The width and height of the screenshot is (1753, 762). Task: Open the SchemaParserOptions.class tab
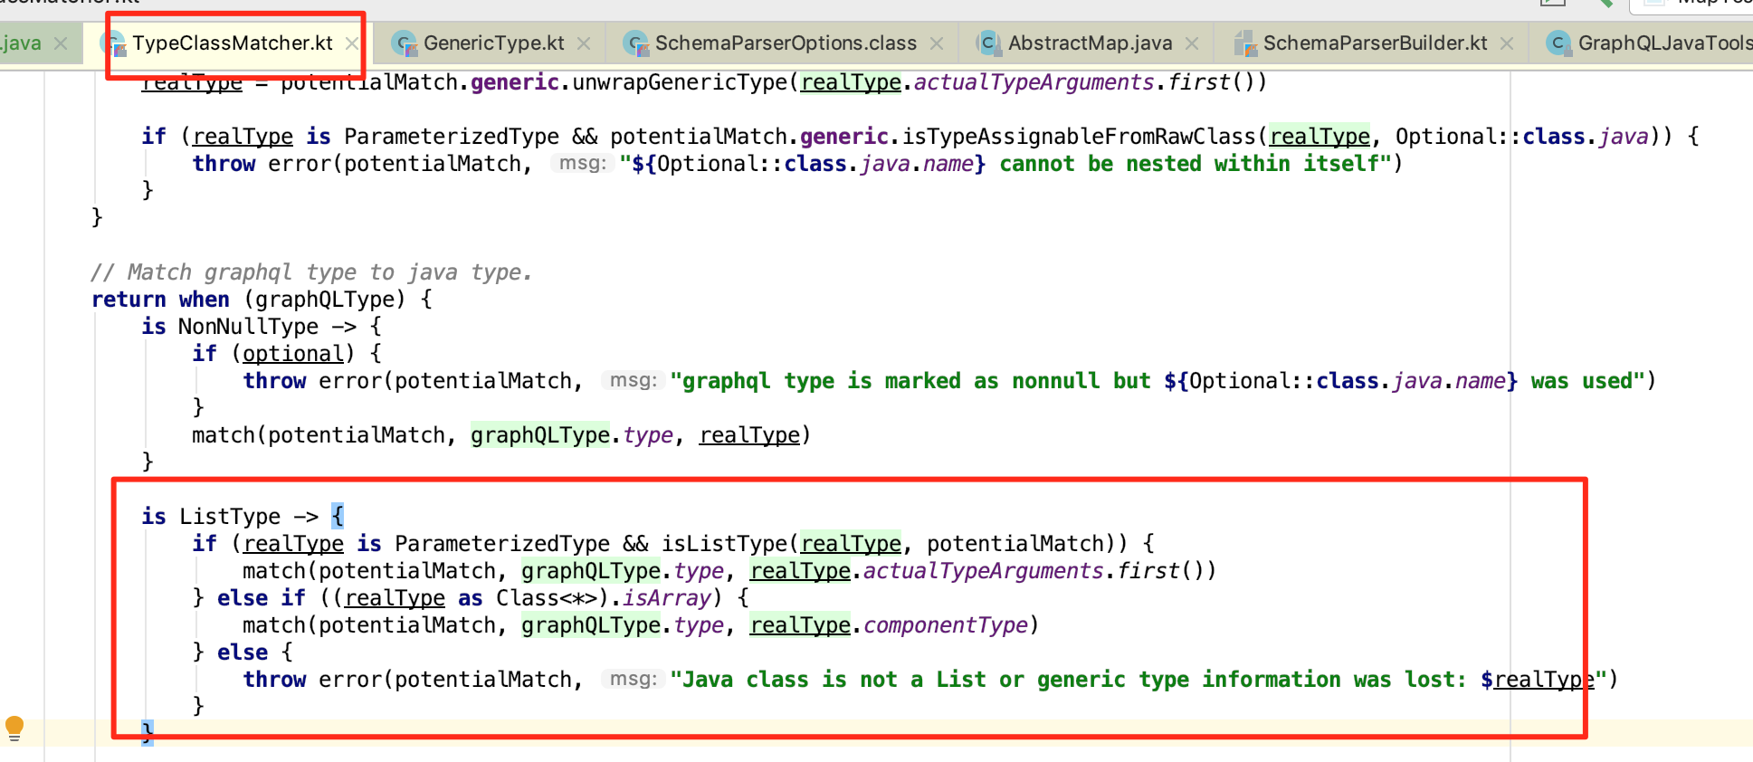786,43
